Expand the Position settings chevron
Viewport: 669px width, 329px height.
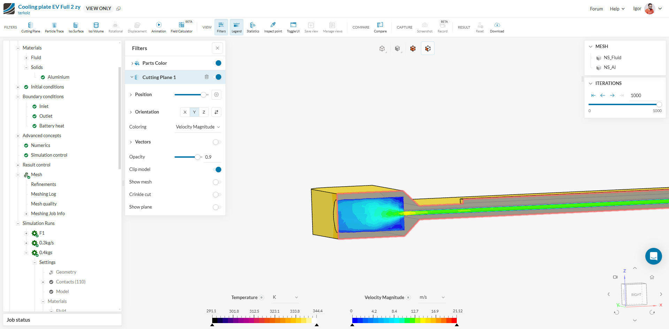coord(131,95)
